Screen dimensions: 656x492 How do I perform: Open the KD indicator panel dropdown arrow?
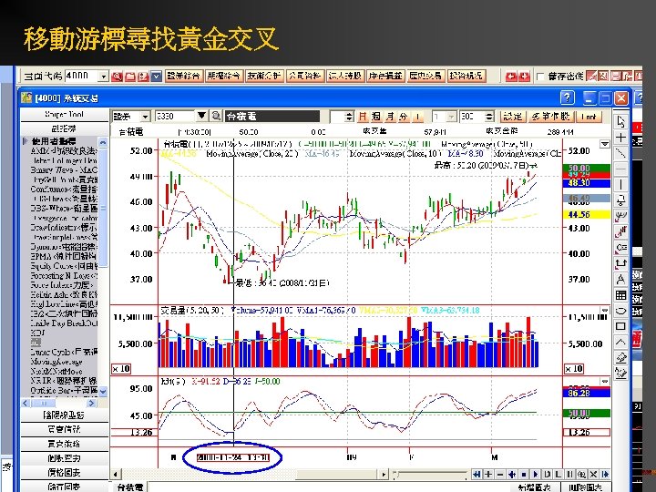click(605, 381)
